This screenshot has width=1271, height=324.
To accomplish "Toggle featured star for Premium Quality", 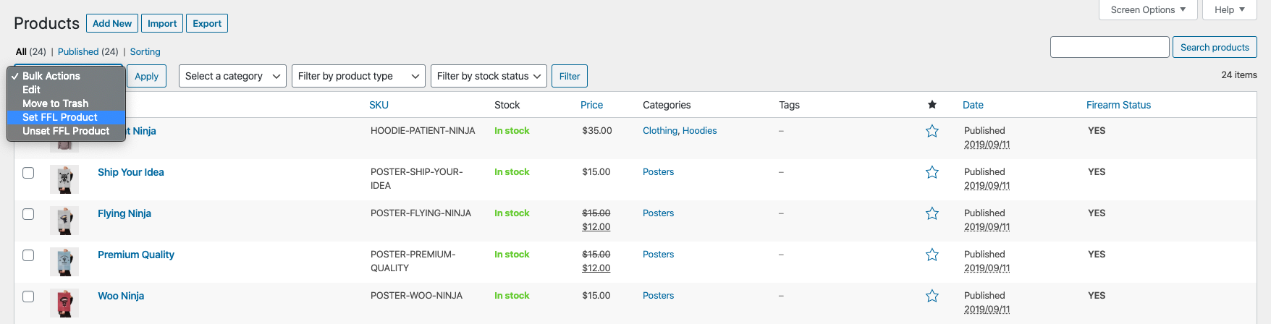I will pos(932,255).
